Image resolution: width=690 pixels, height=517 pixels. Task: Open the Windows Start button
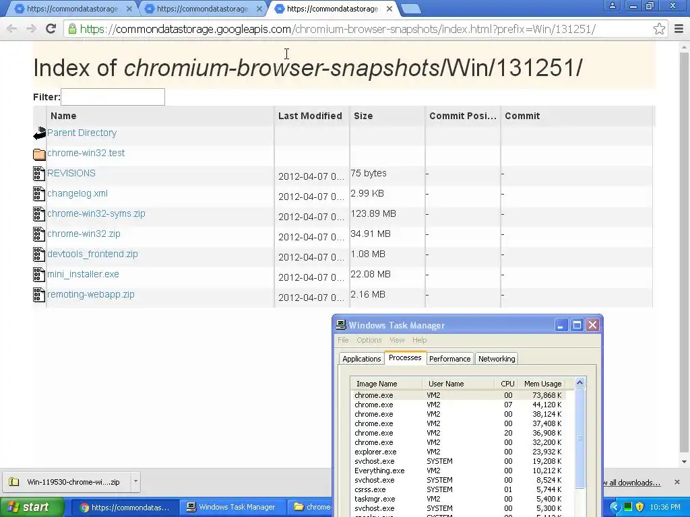tap(32, 508)
